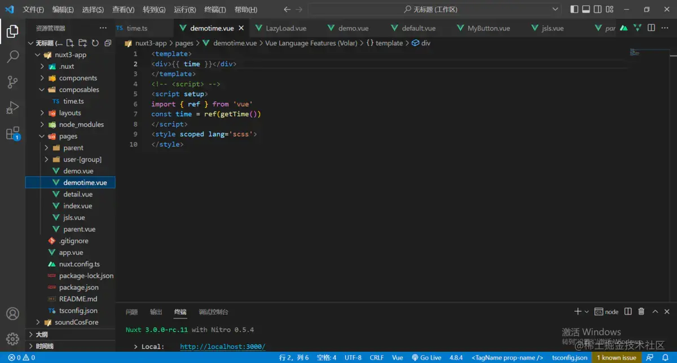Switch to the time.ts editor tab
The height and width of the screenshot is (363, 677).
[x=137, y=28]
